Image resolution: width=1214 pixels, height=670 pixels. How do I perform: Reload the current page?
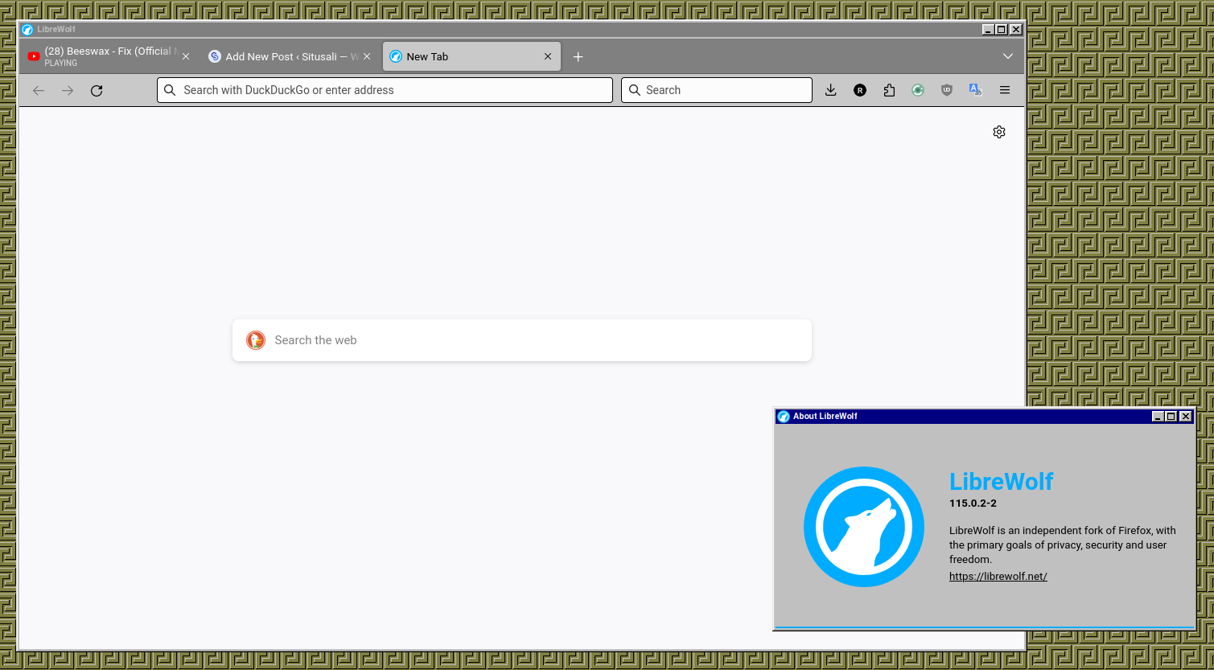tap(97, 91)
